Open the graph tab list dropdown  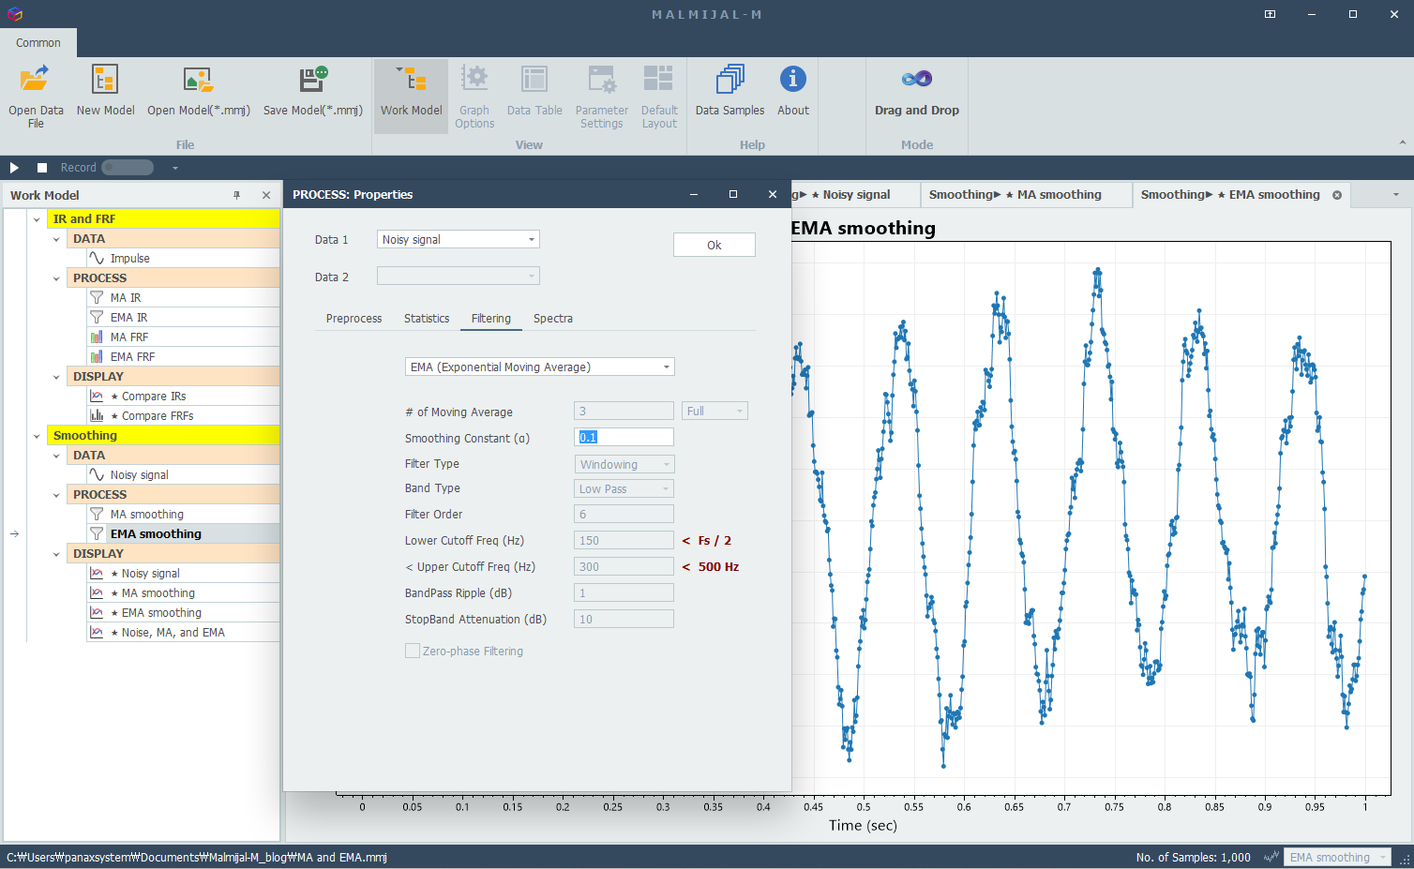click(x=1395, y=195)
